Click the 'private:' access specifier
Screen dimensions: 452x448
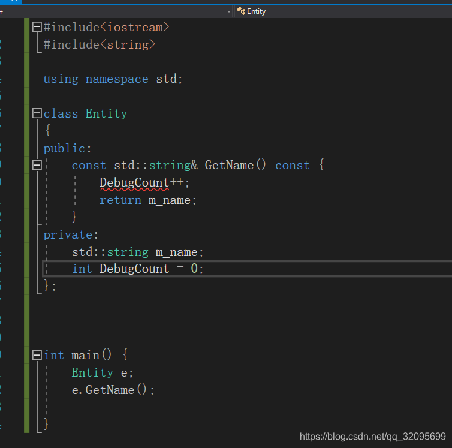[71, 235]
